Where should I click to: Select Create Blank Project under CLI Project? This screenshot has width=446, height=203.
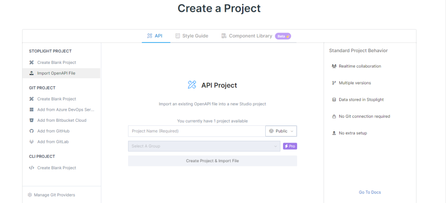pyautogui.click(x=61, y=168)
